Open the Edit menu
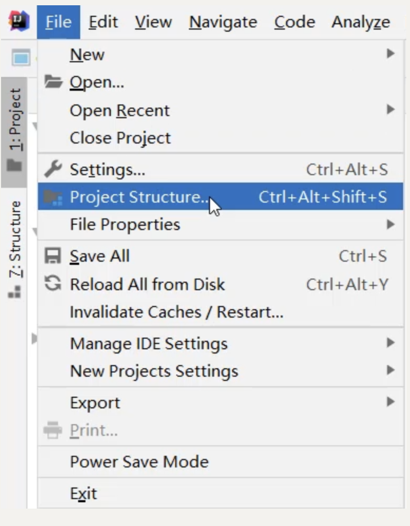The height and width of the screenshot is (526, 410). 103,22
